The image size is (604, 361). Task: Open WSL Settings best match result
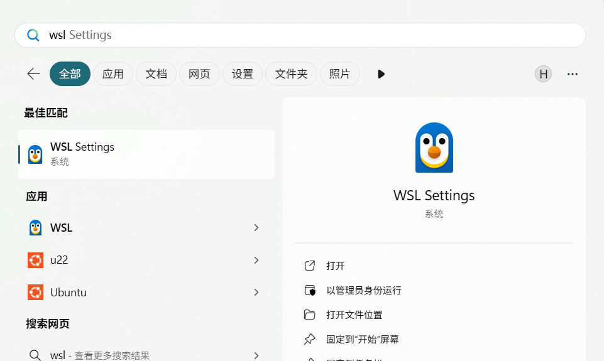pos(146,154)
